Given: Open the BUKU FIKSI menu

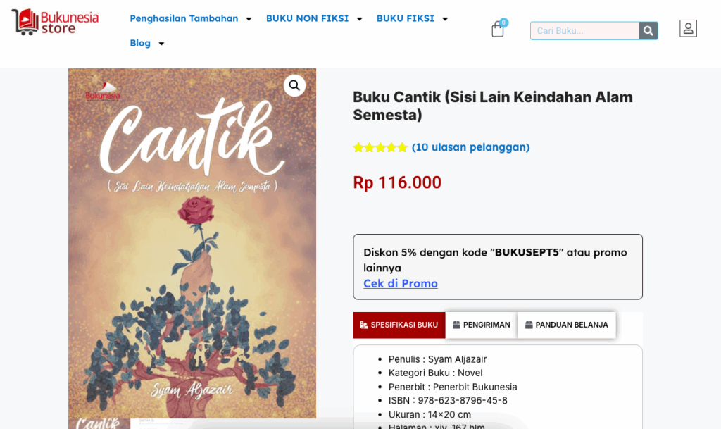Looking at the screenshot, I should coord(405,18).
